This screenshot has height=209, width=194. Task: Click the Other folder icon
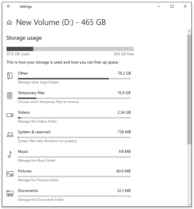point(10,76)
